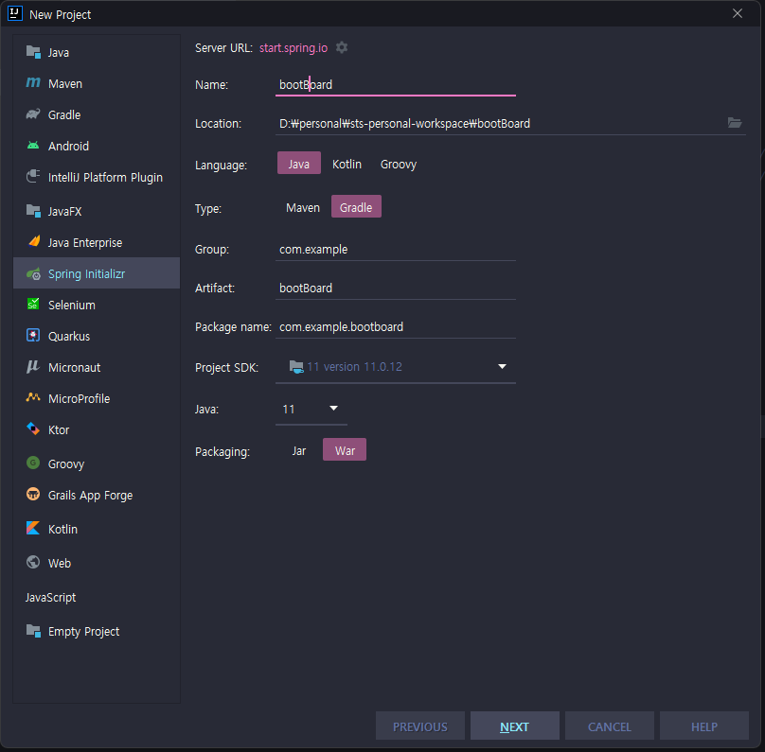Click the Android robot icon
Image resolution: width=765 pixels, height=752 pixels.
[33, 146]
